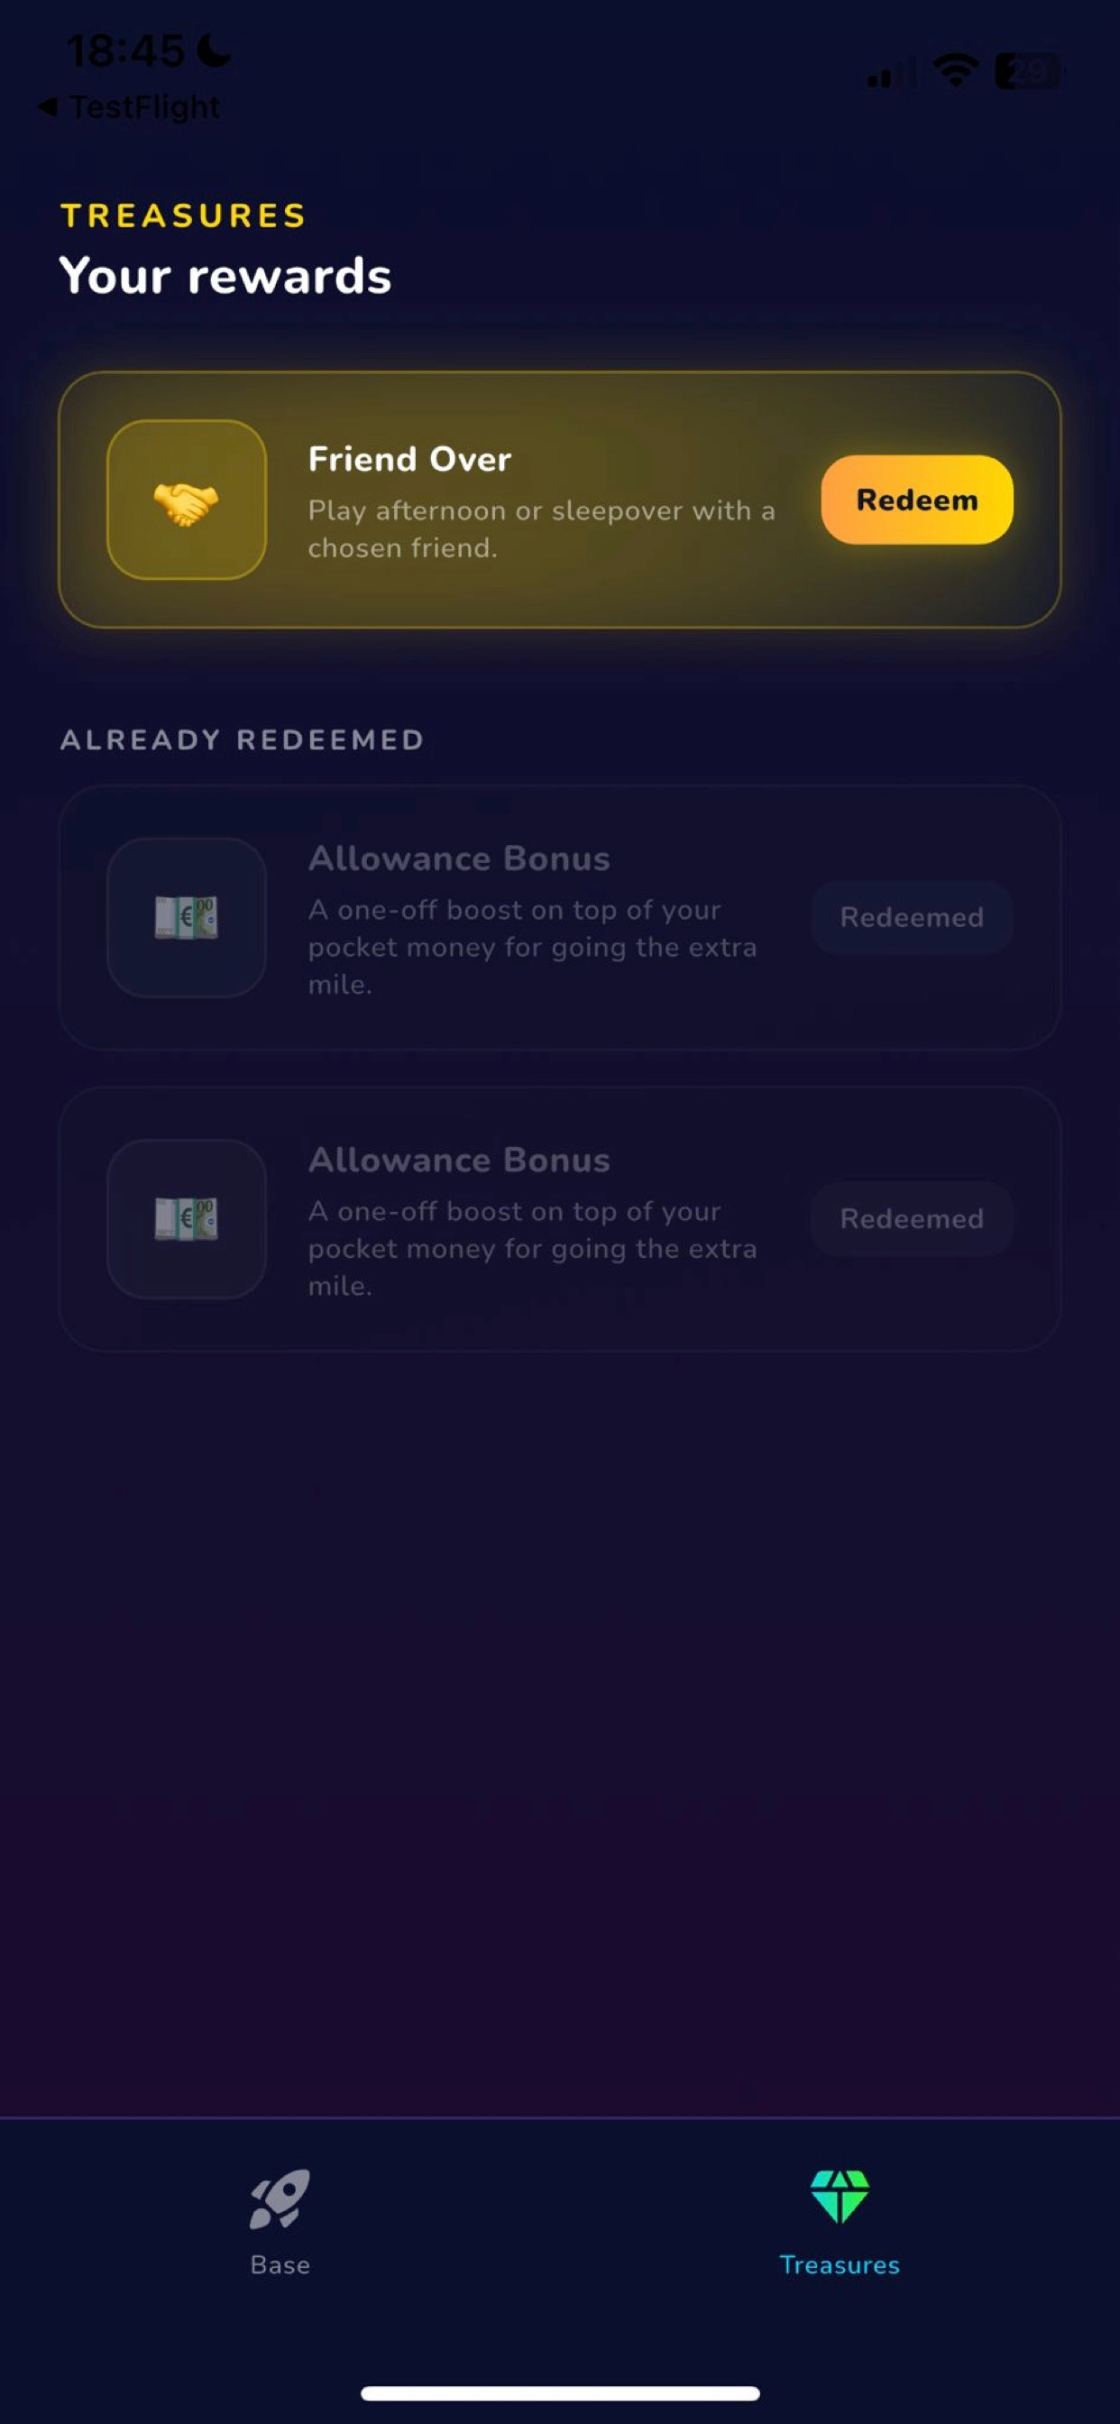The image size is (1120, 2424).
Task: Select the Treasures gem icon
Action: pos(840,2196)
